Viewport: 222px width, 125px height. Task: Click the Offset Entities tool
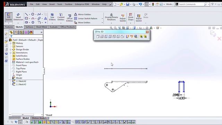tap(69, 18)
